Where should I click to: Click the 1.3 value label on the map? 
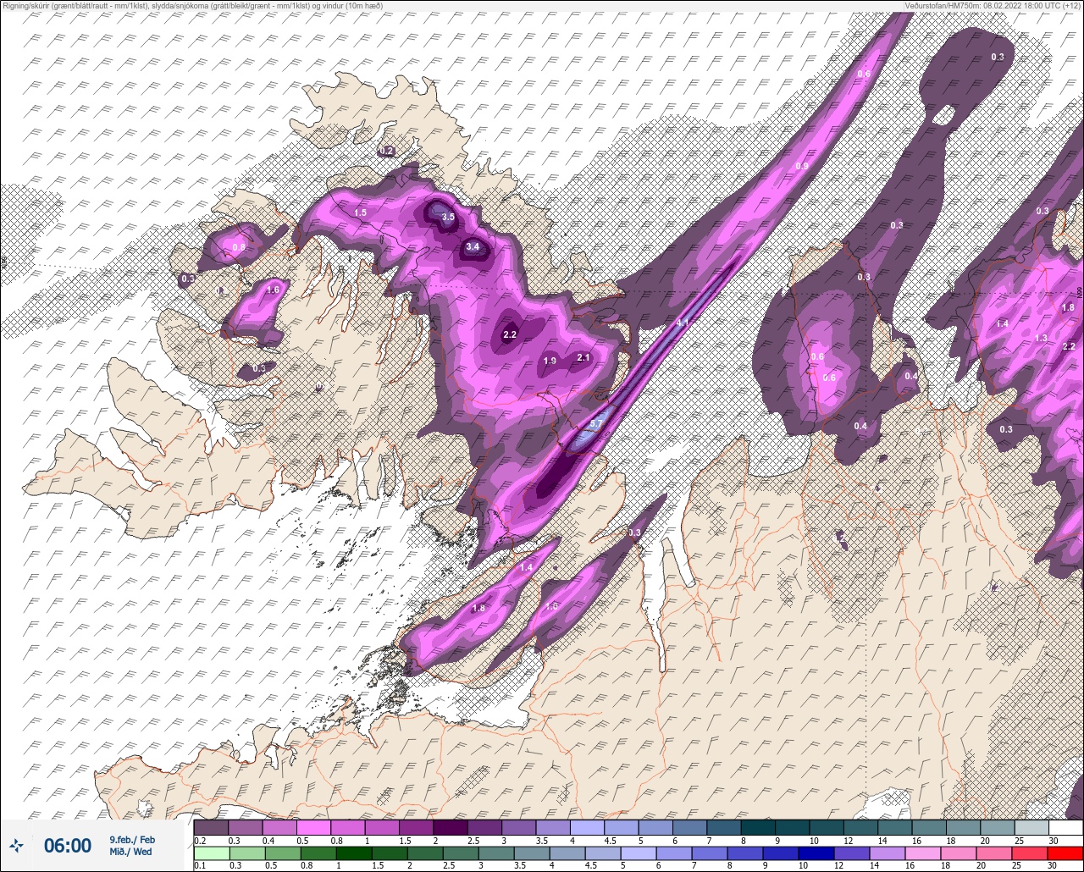1041,338
